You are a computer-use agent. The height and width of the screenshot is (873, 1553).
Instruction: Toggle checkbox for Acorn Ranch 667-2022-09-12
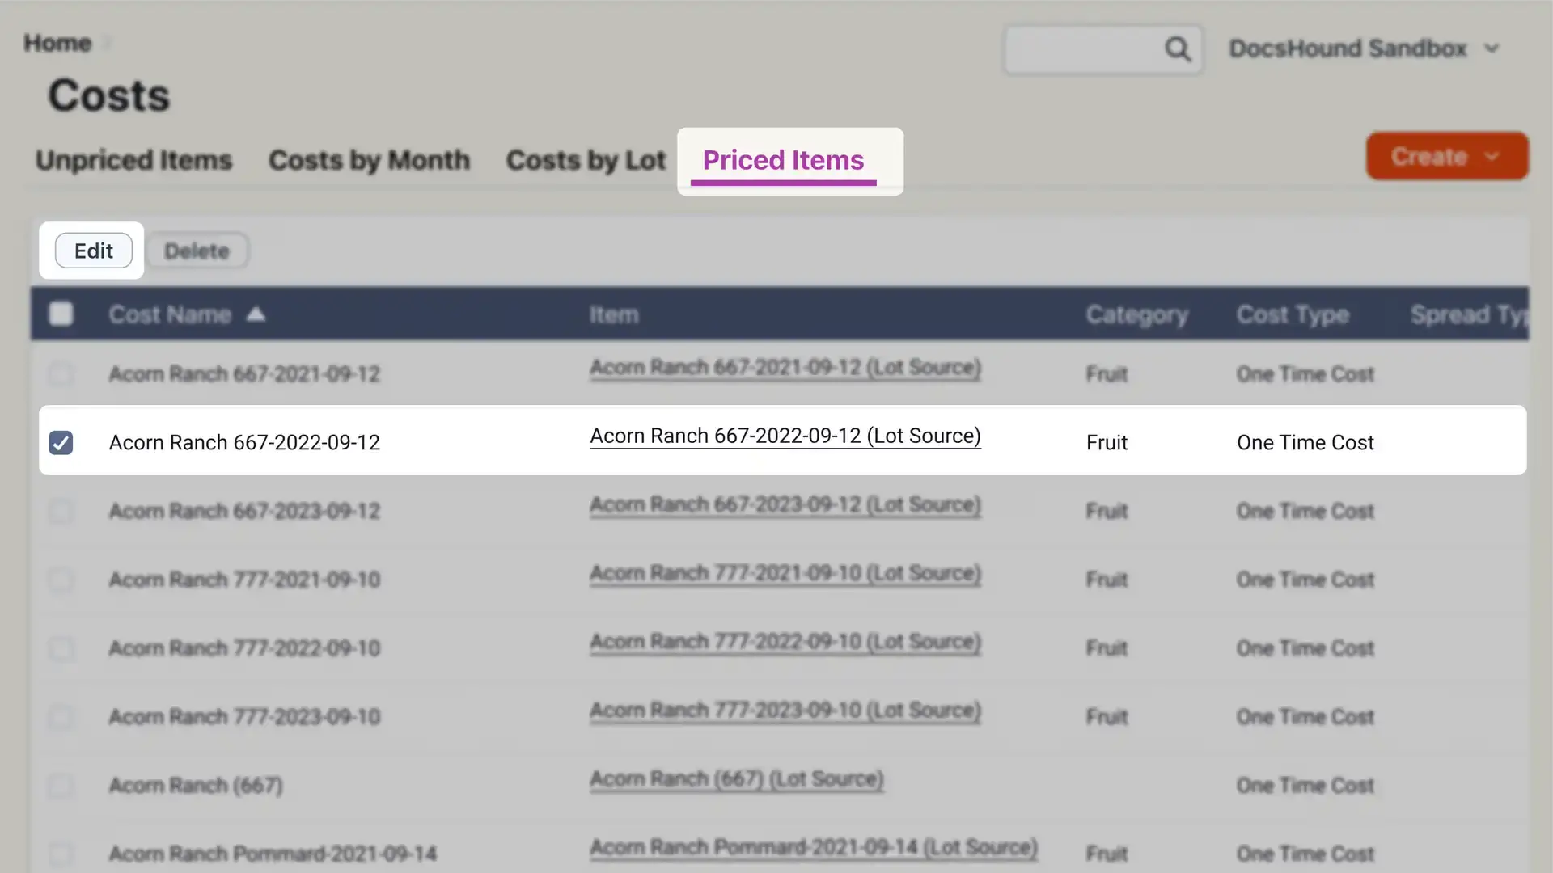pos(61,441)
